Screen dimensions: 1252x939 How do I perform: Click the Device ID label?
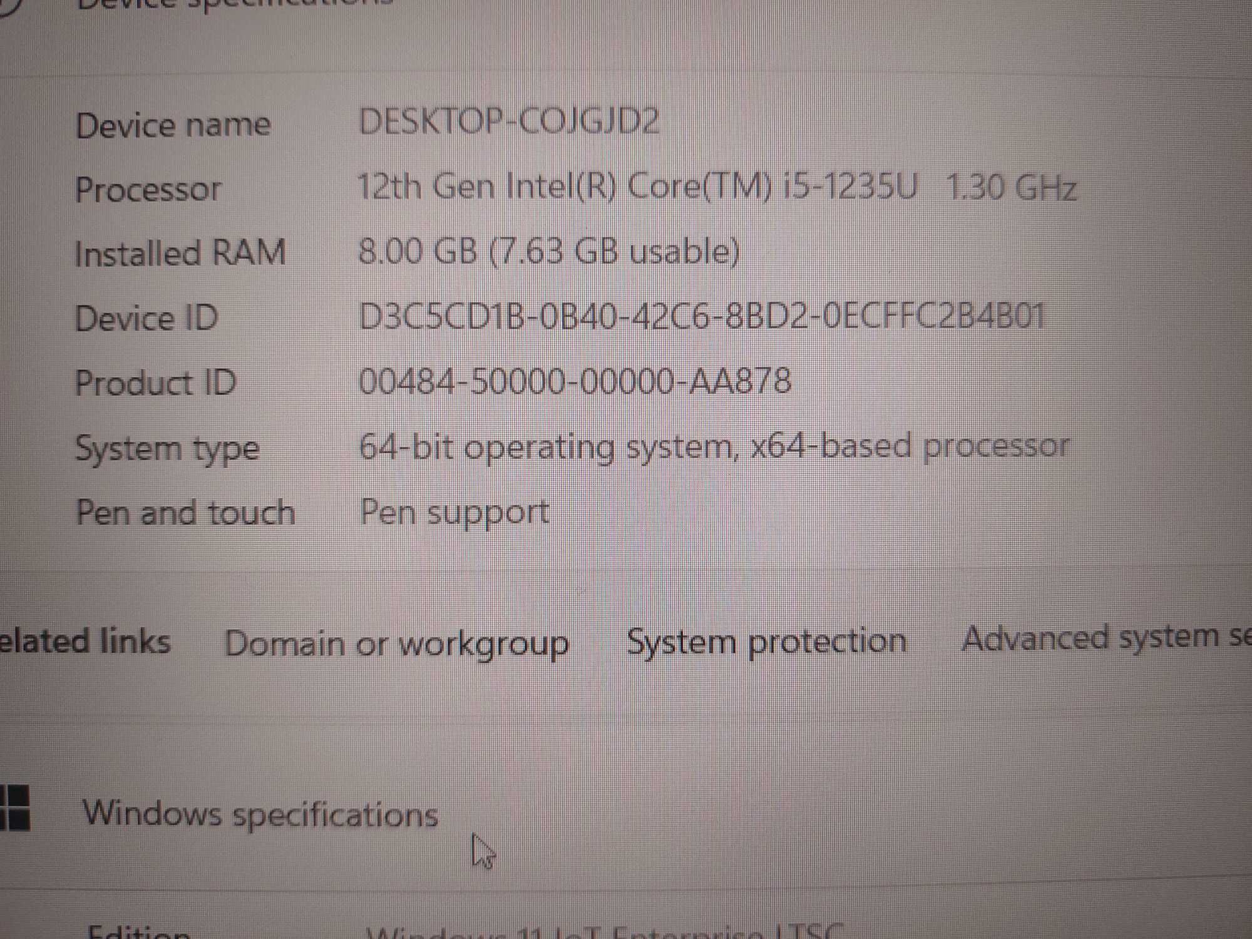pyautogui.click(x=146, y=318)
